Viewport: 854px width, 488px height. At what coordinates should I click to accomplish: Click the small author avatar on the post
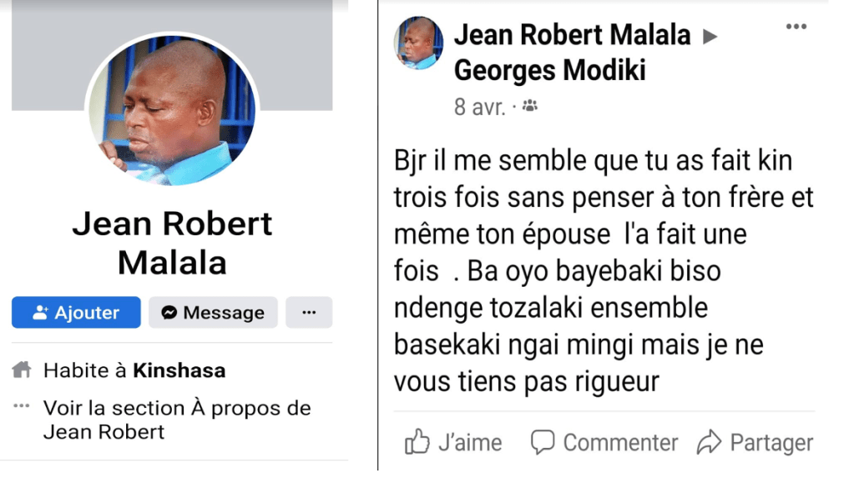(x=419, y=43)
